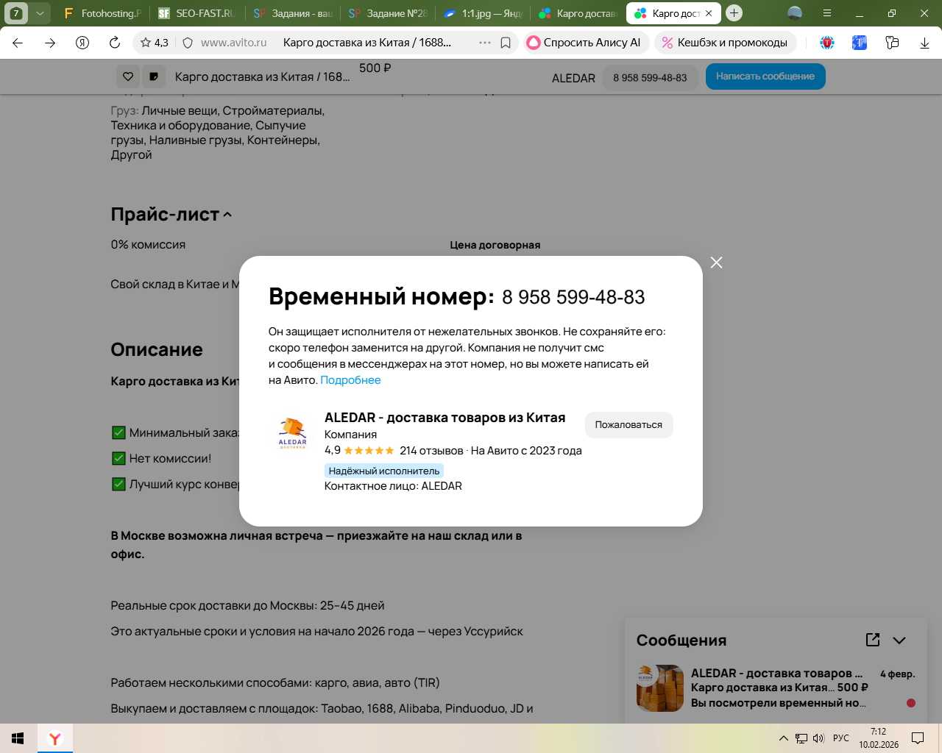Image resolution: width=942 pixels, height=753 pixels.
Task: Click the 8 958 599-48-83 phone button in header
Action: pyautogui.click(x=650, y=77)
